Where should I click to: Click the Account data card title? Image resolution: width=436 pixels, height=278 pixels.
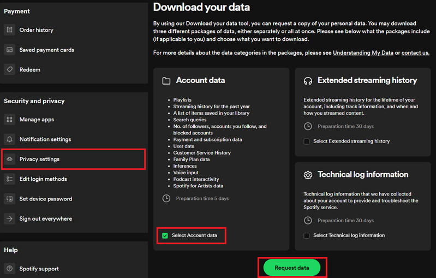200,80
